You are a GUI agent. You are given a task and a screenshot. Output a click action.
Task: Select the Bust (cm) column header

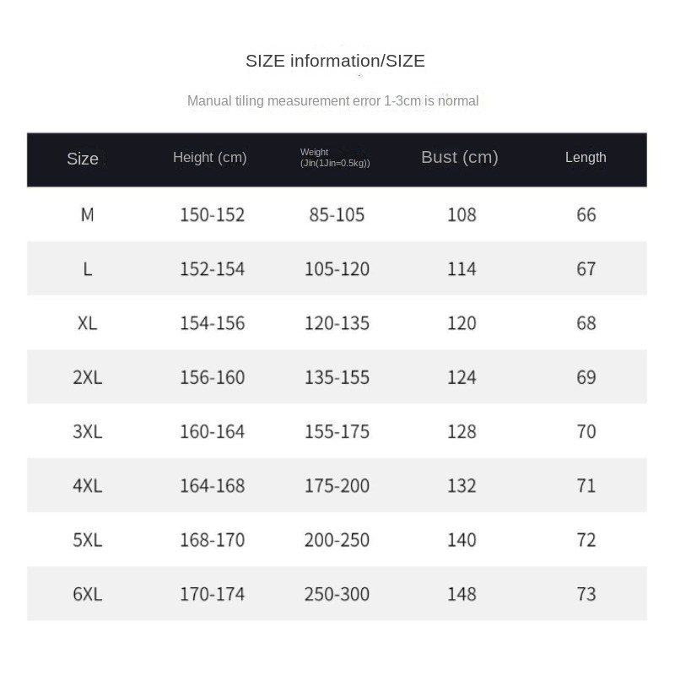460,157
